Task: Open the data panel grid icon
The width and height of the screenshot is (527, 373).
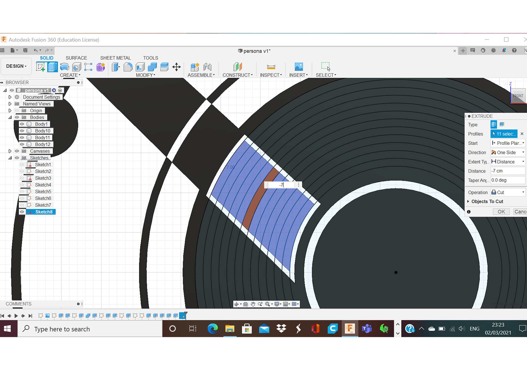Action: point(2,50)
